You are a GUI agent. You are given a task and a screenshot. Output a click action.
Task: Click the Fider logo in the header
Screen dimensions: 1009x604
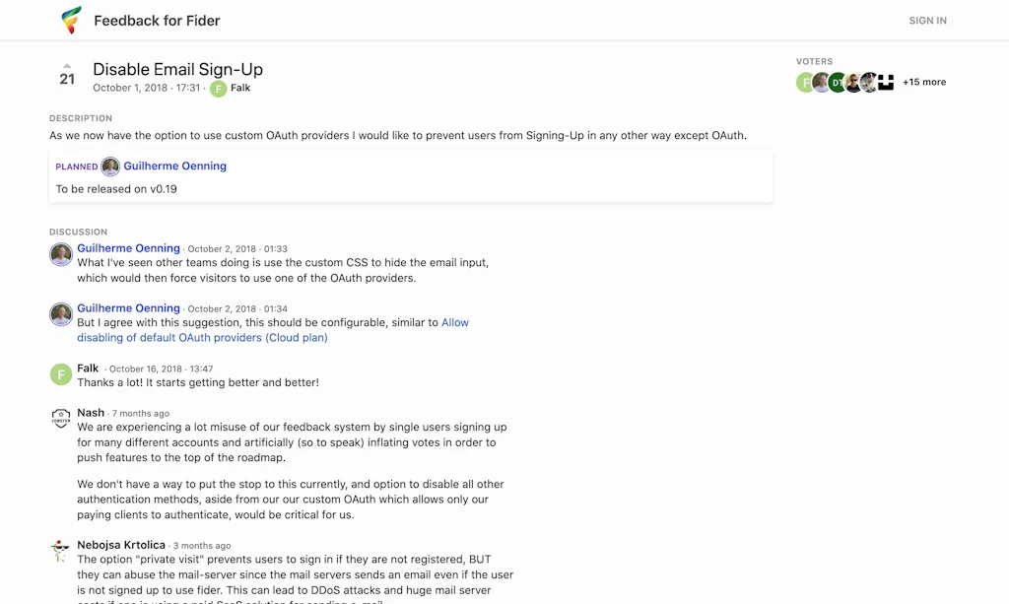tap(69, 20)
